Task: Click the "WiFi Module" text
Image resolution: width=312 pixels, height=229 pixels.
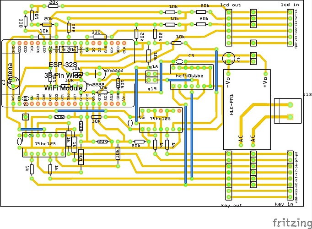Action: pyautogui.click(x=63, y=88)
